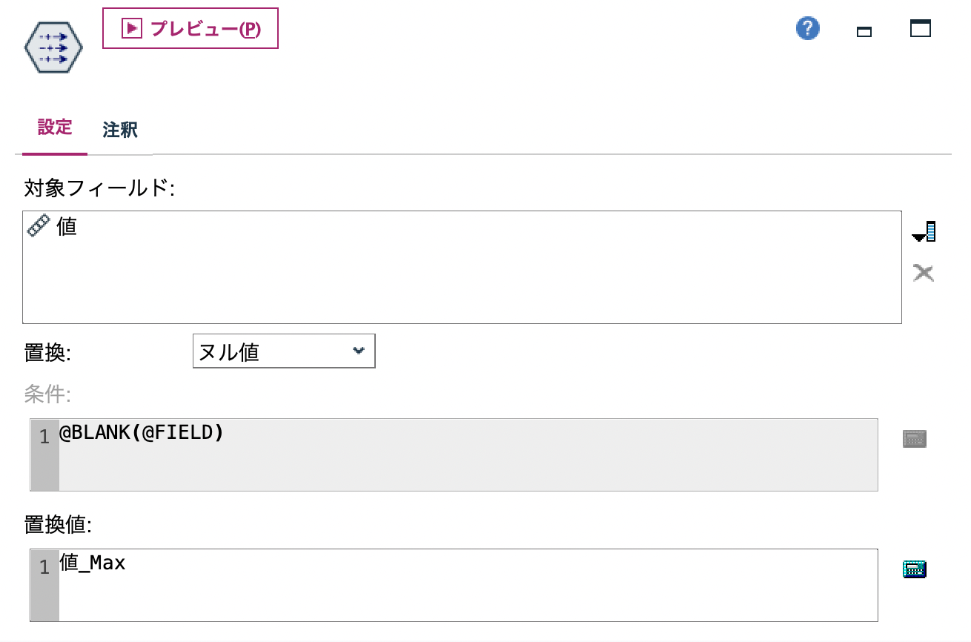The width and height of the screenshot is (971, 642).
Task: Click the minimize panel icon
Action: coord(864,32)
